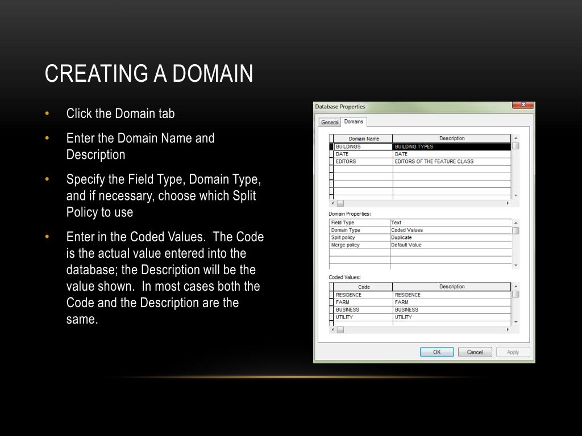Select the FARM code cell
This screenshot has height=436, width=582.
[363, 302]
